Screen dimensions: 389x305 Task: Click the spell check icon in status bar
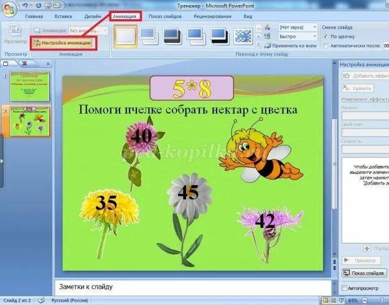pos(42,301)
